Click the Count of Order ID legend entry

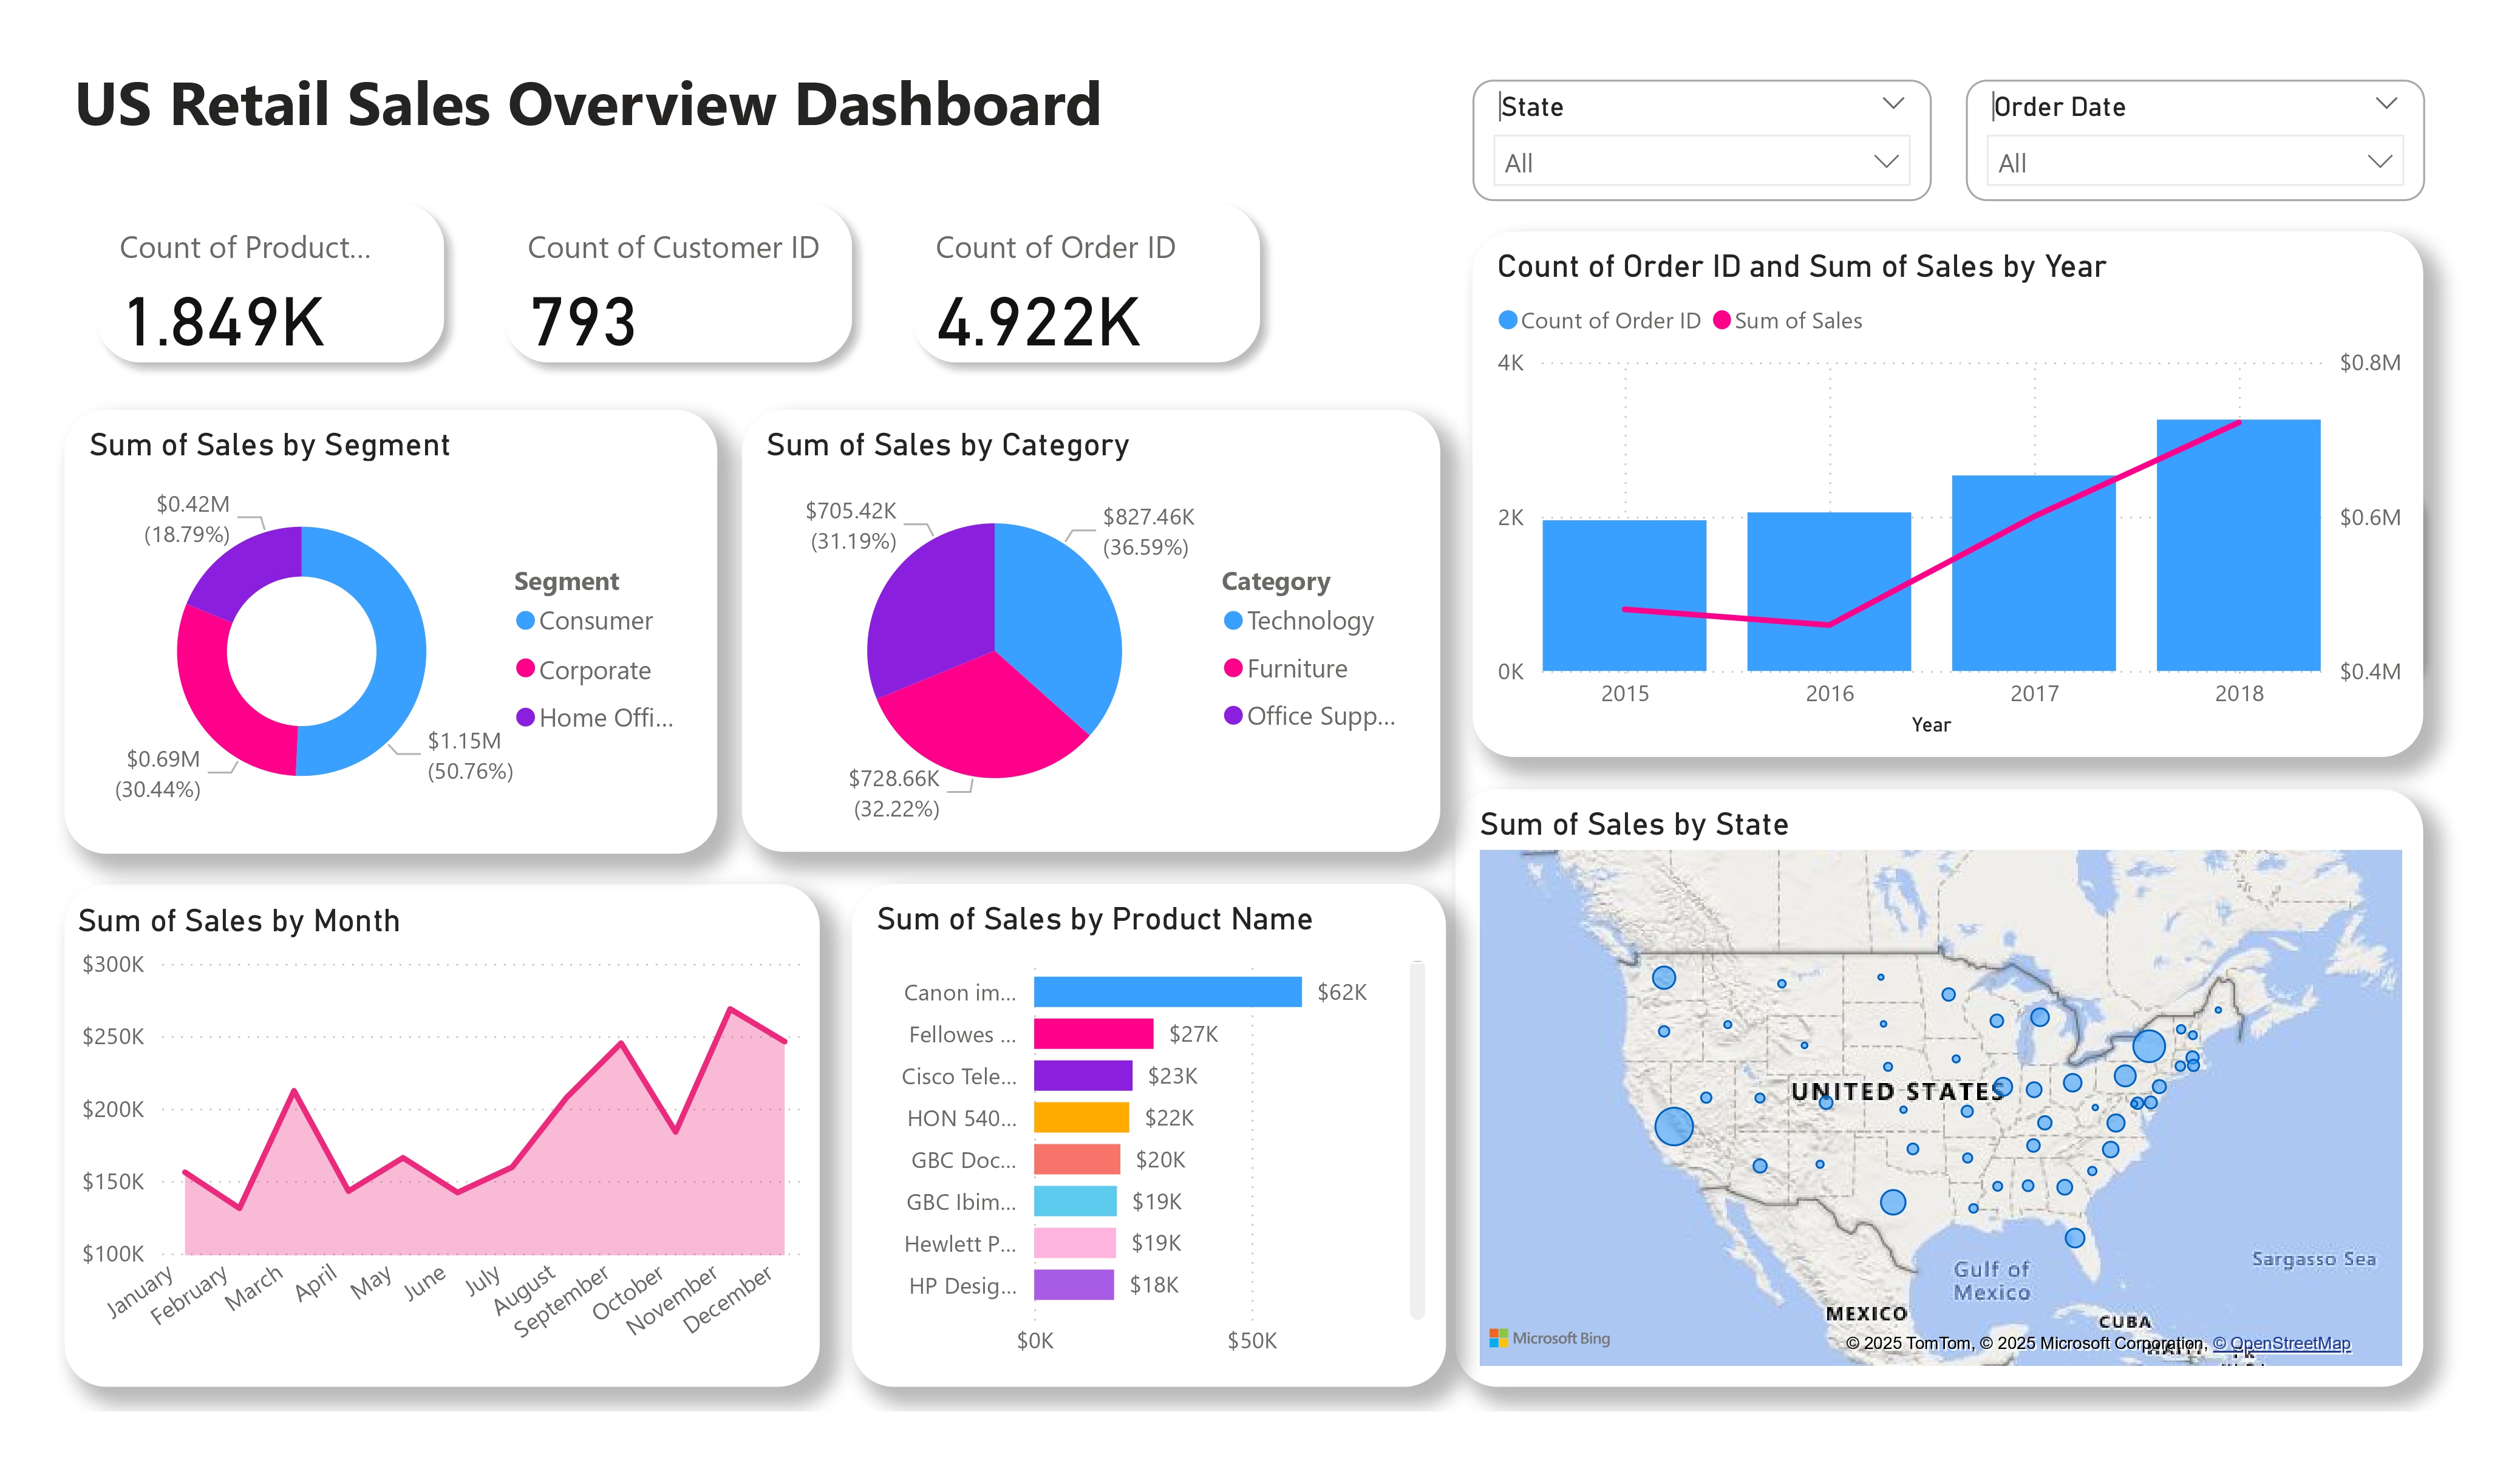click(x=1599, y=320)
